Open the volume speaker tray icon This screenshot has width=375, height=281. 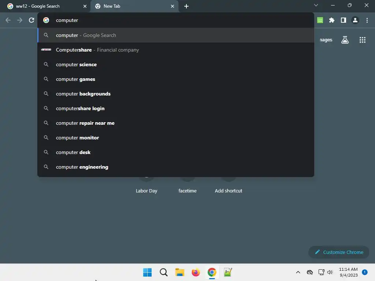330,272
